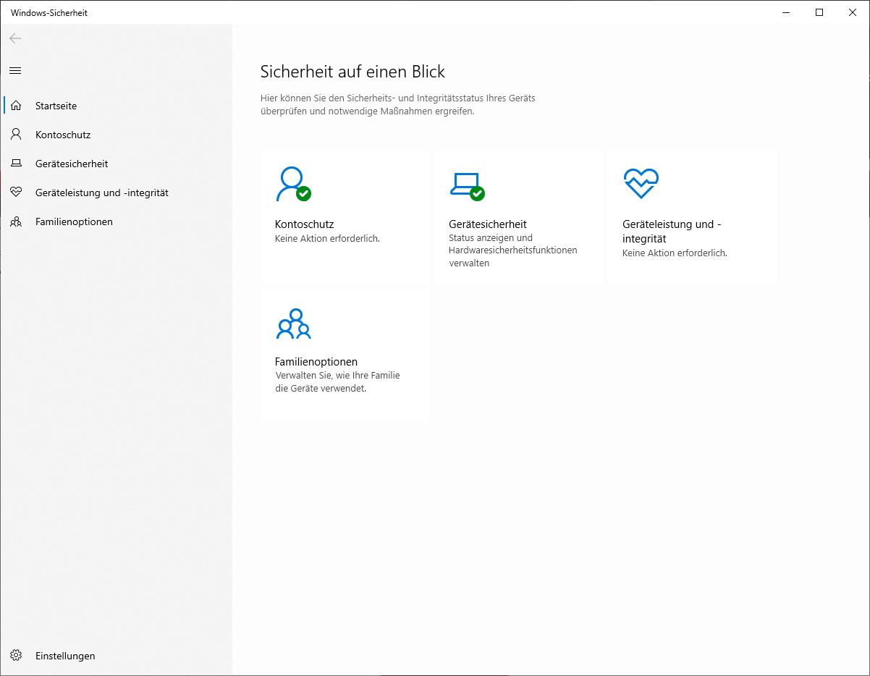Select Kontoschutz in the sidebar
The image size is (870, 676).
117,135
